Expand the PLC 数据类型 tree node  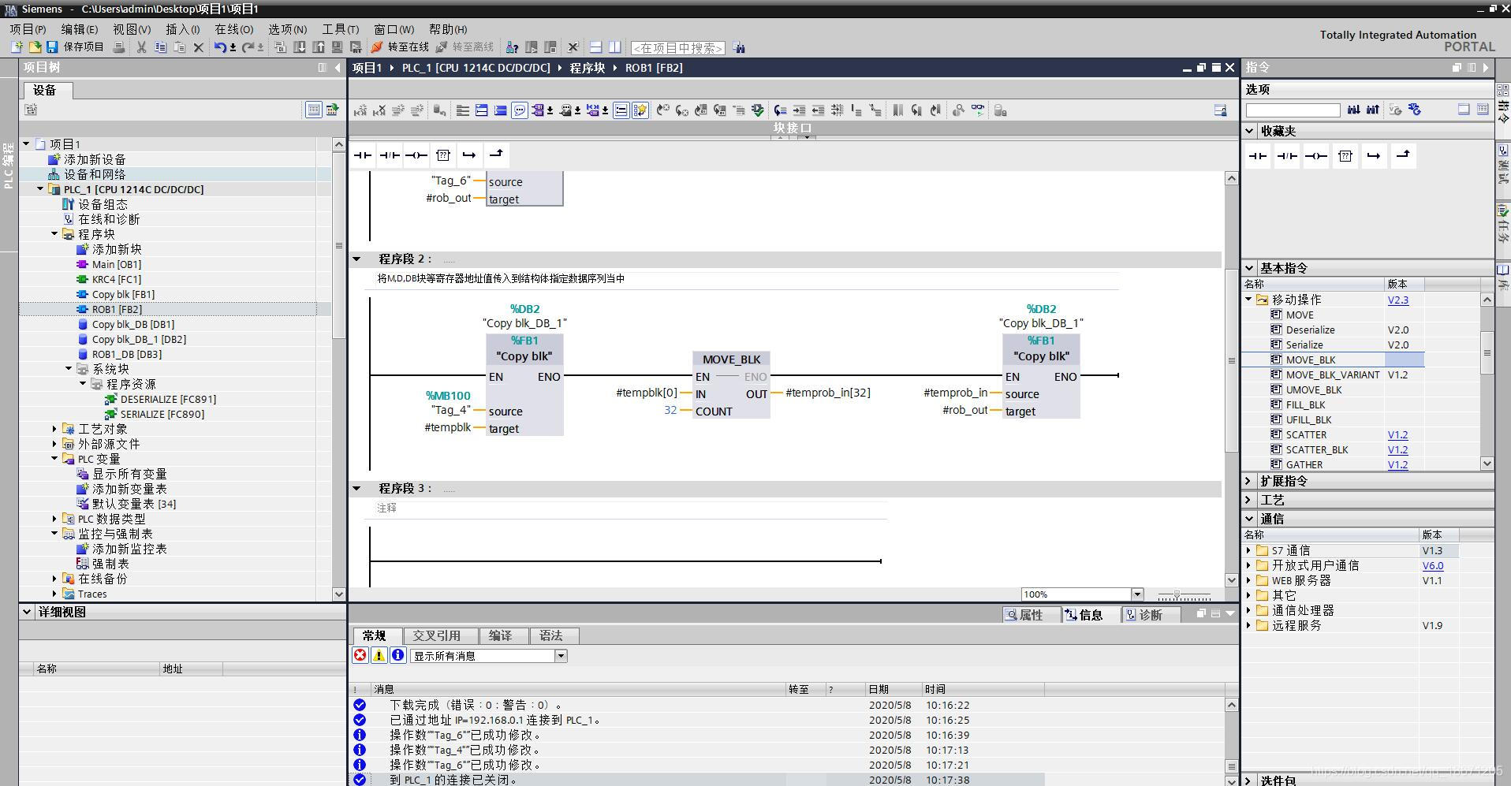tap(54, 519)
